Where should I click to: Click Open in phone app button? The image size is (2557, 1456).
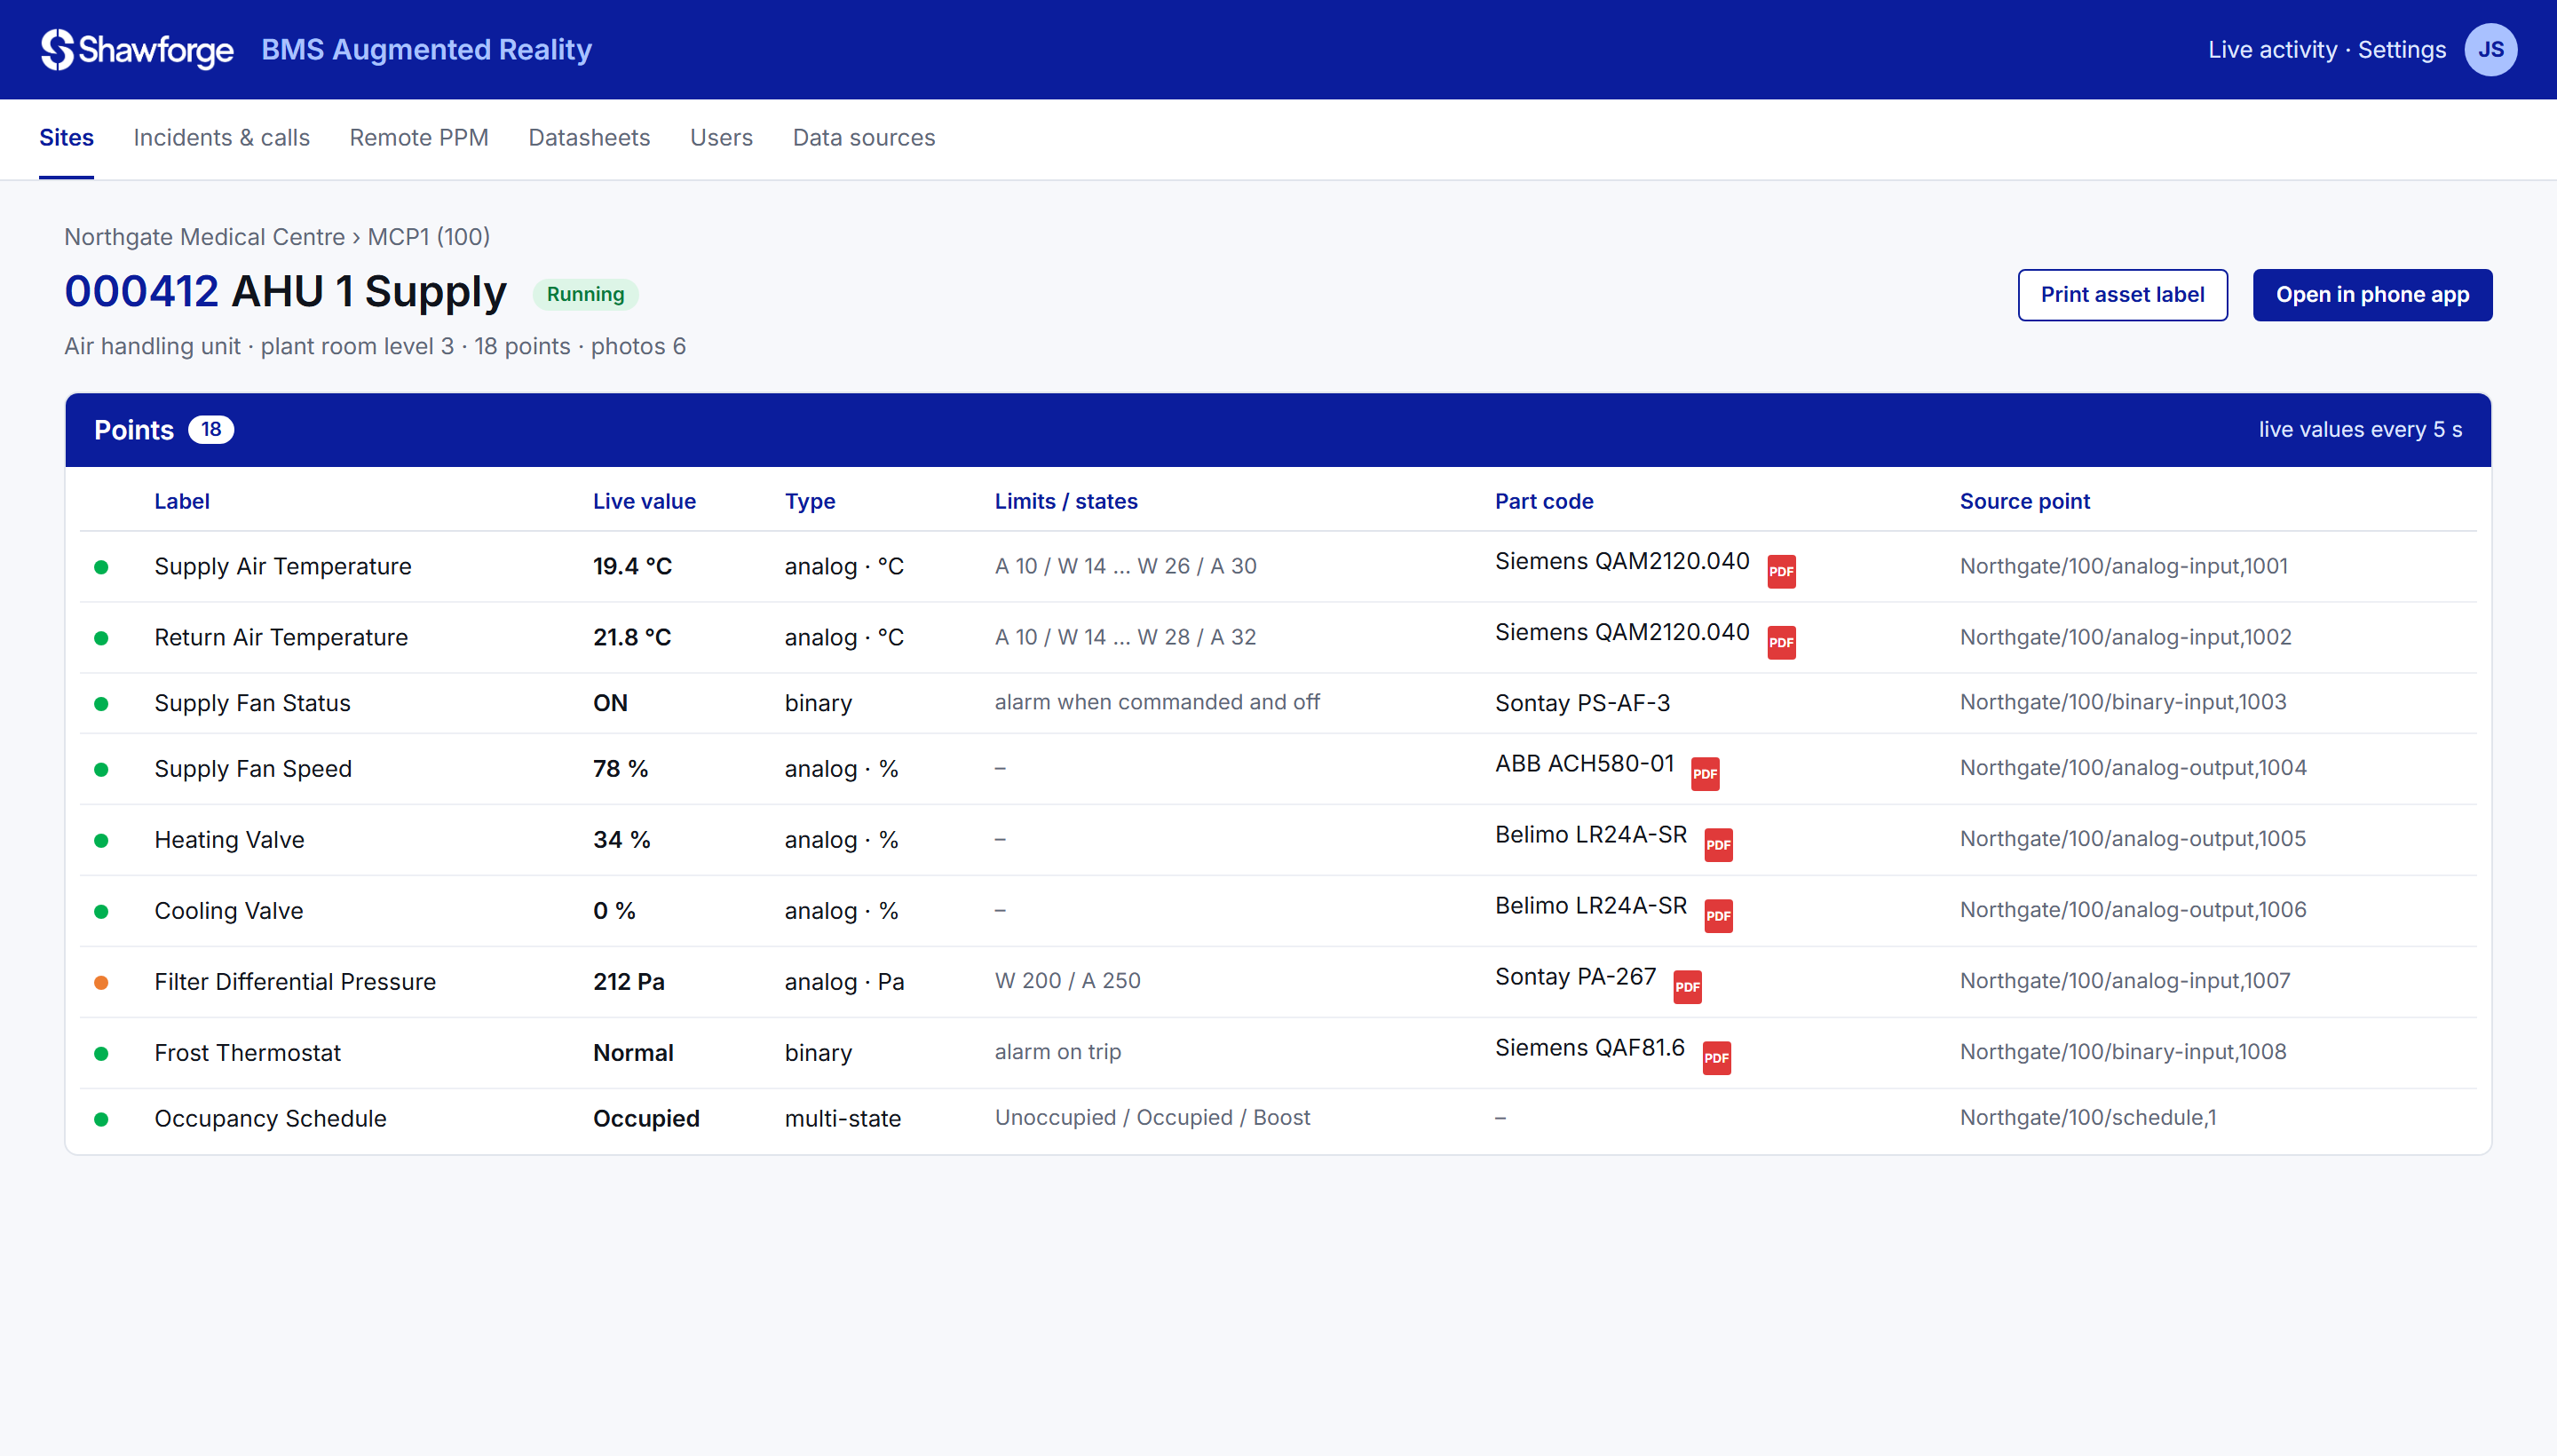coord(2372,294)
